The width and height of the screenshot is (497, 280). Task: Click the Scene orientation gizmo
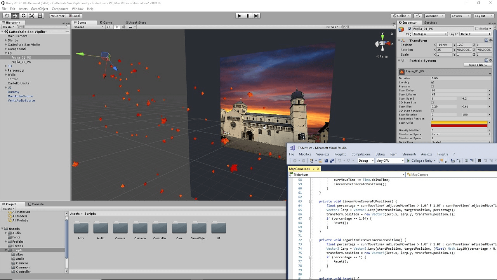point(382,44)
